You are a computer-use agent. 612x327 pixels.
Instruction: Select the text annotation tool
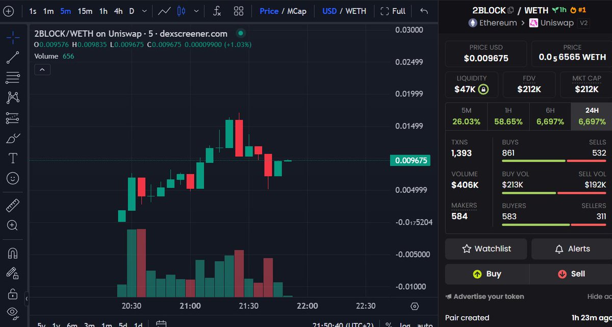click(x=13, y=158)
